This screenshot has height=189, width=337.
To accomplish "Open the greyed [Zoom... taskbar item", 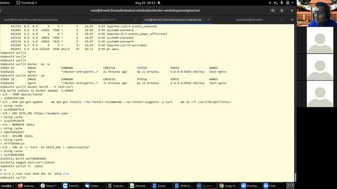I will tap(206, 186).
